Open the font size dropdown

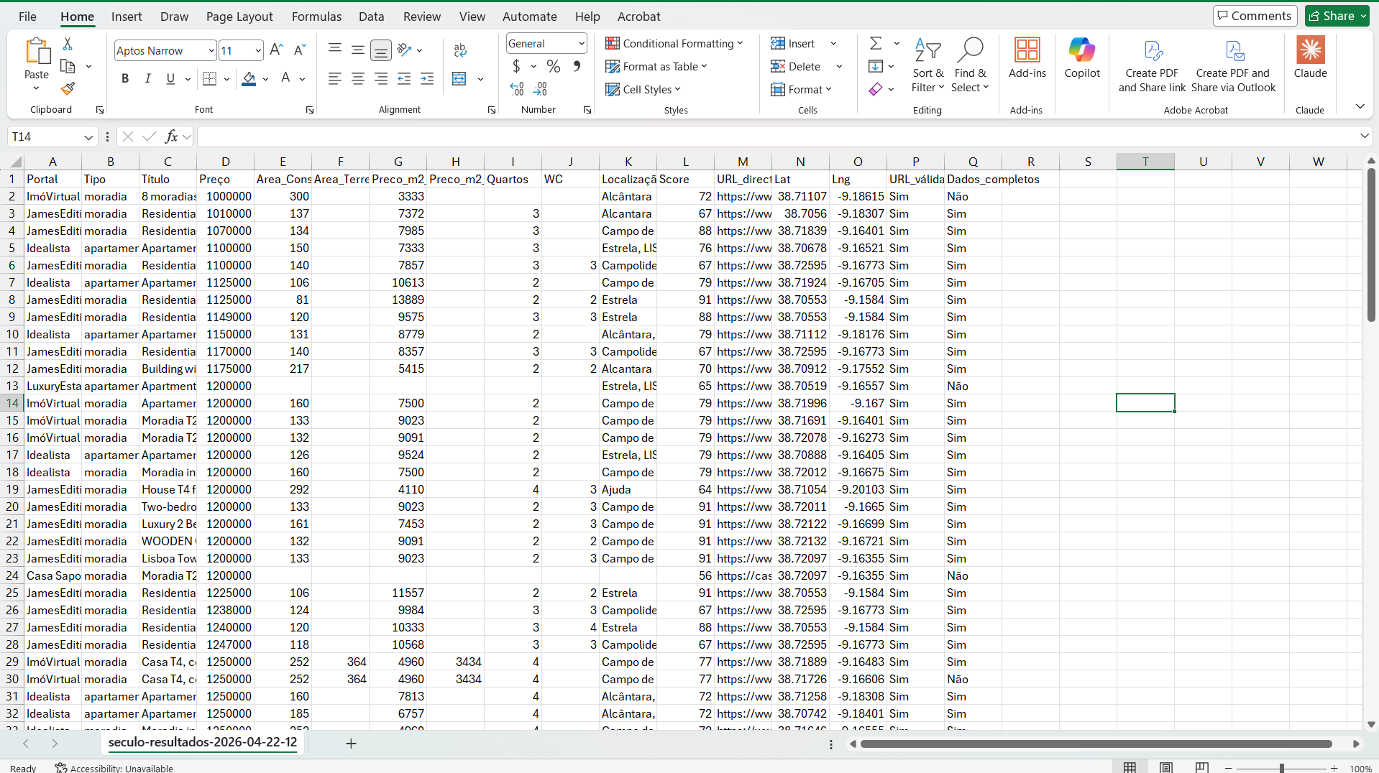[x=257, y=50]
